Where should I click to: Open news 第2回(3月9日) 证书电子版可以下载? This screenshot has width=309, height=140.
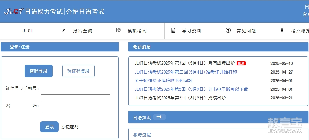coord(191,89)
